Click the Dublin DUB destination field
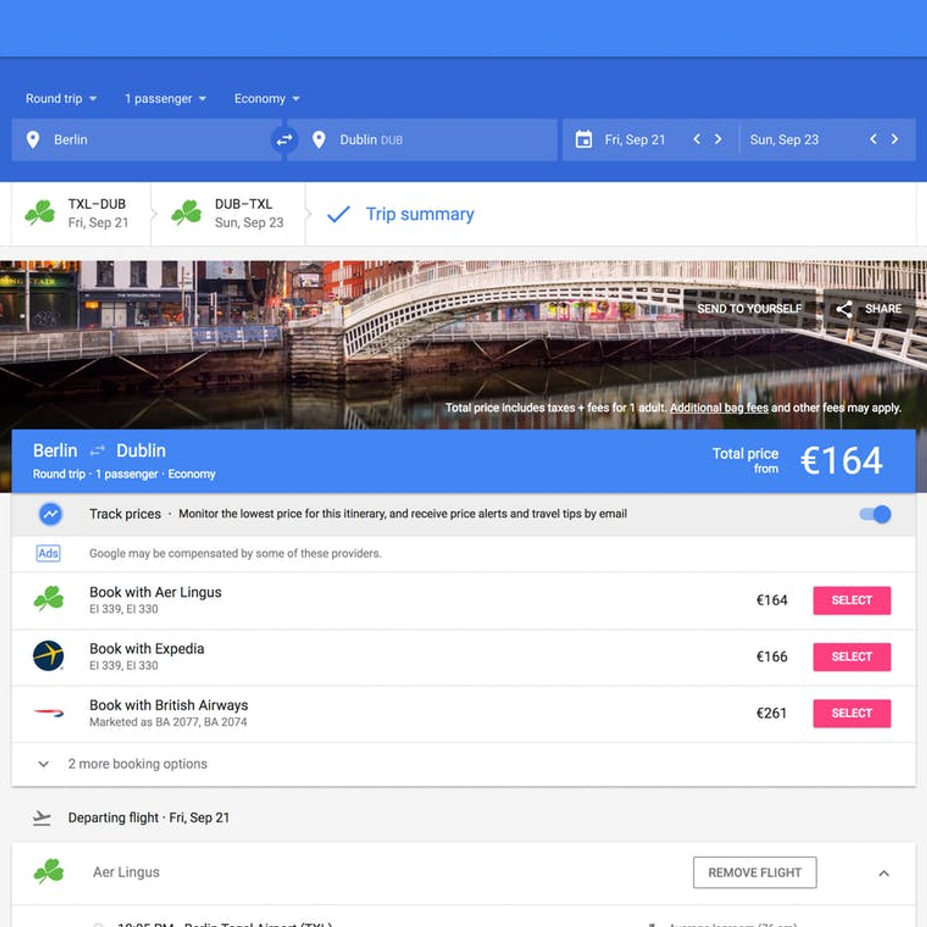Screen dimensions: 927x927 click(x=423, y=140)
